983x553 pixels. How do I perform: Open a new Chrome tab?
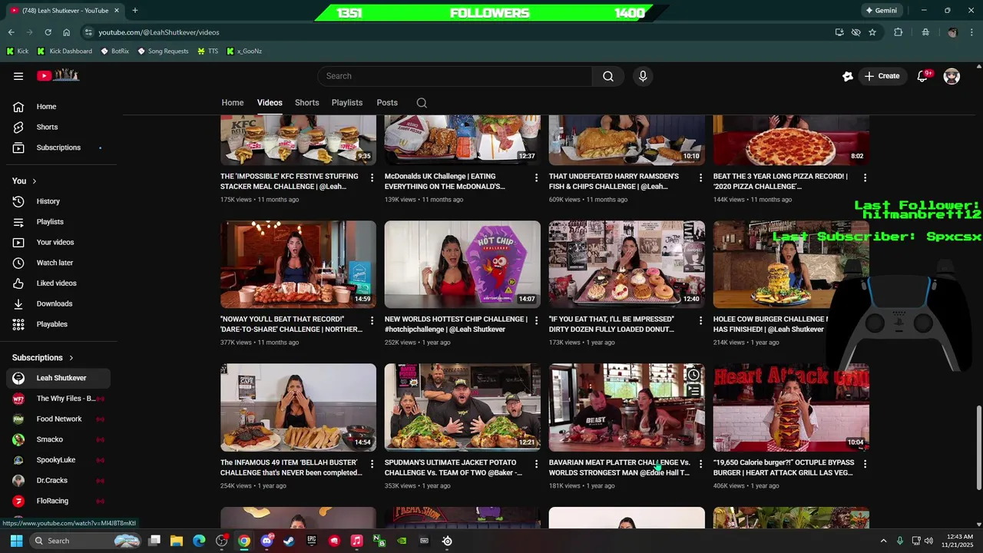click(x=135, y=11)
